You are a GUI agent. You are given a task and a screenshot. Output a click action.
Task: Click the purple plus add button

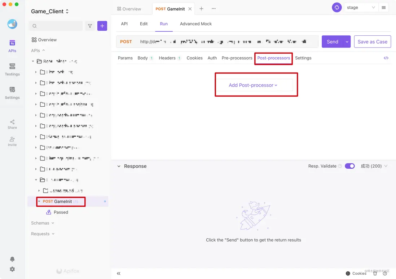[102, 26]
